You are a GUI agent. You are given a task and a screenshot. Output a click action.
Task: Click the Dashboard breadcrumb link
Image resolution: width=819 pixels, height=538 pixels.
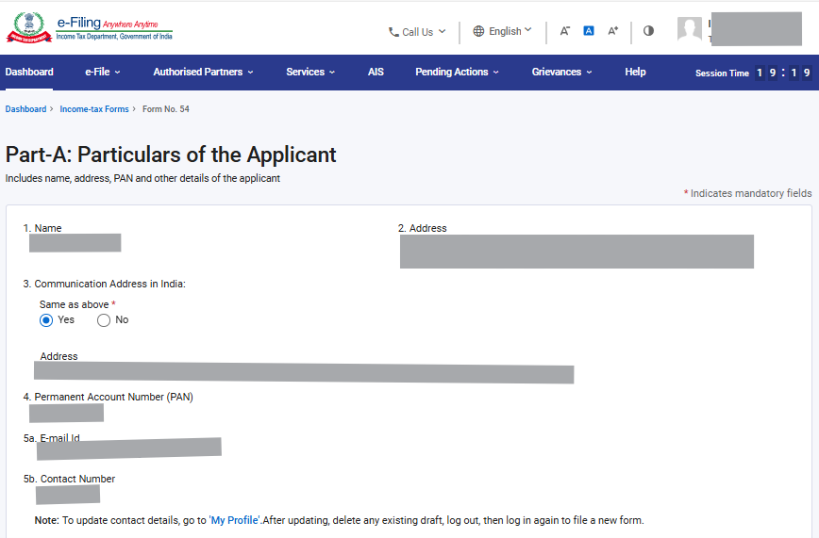25,109
